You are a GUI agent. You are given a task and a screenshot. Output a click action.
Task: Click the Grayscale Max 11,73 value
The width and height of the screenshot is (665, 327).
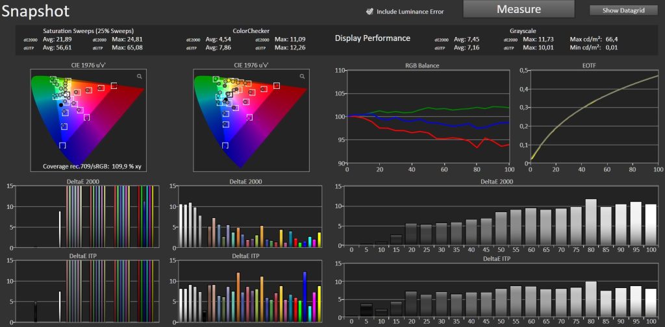538,40
